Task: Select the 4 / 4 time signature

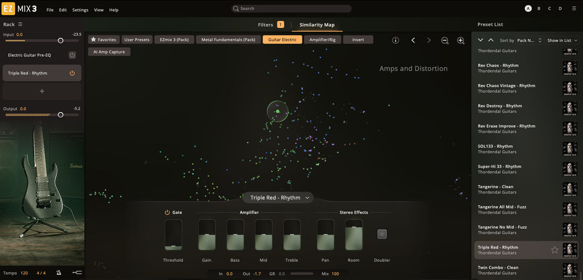Action: pyautogui.click(x=41, y=273)
